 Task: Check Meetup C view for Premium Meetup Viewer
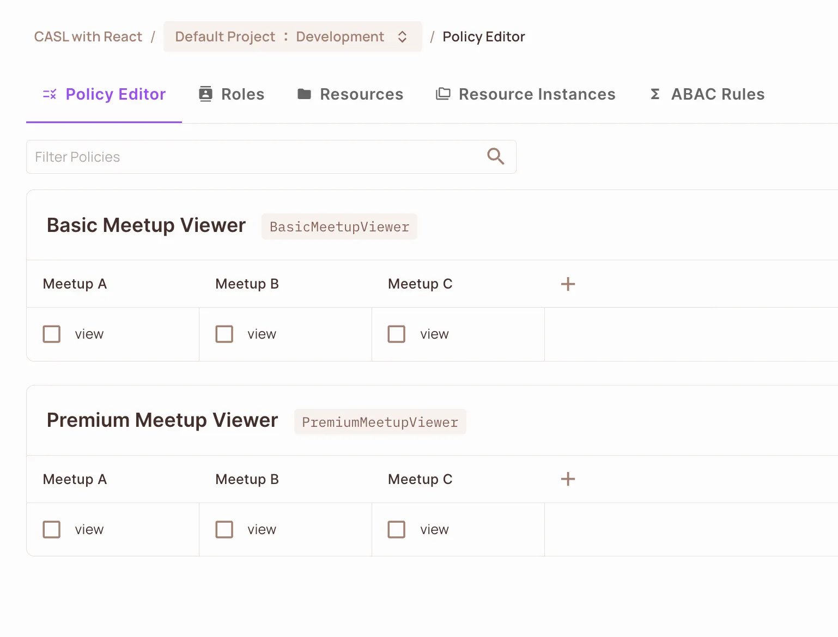(397, 530)
